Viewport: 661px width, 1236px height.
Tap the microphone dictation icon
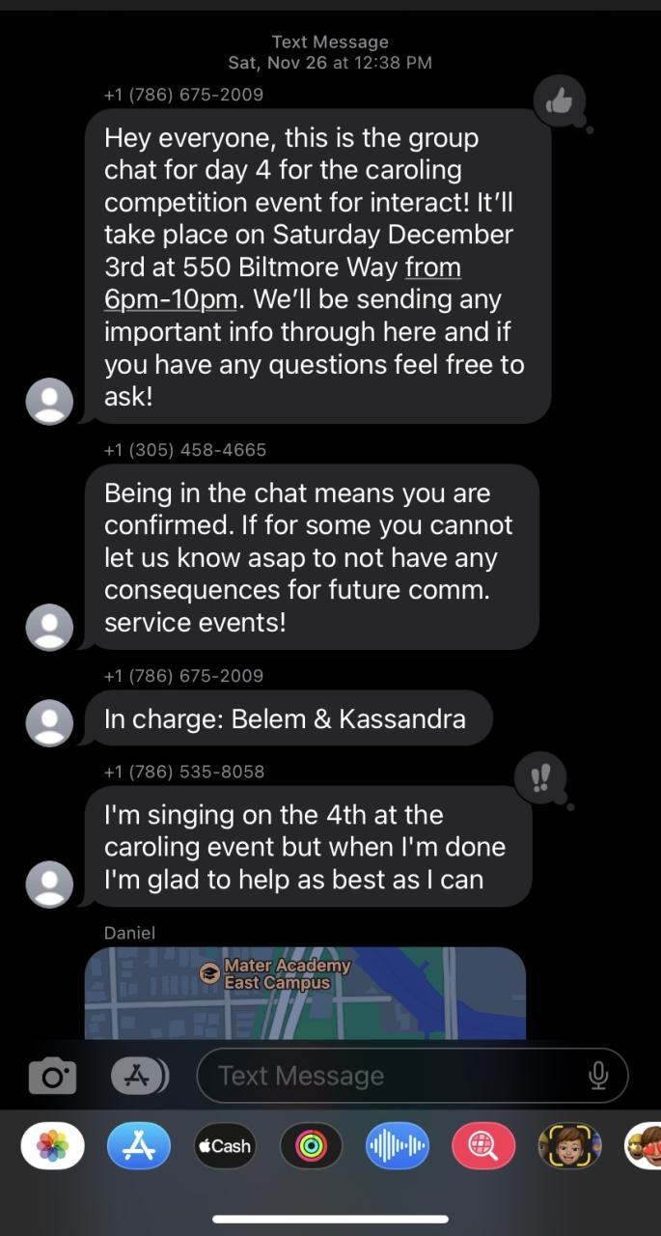pyautogui.click(x=598, y=1075)
